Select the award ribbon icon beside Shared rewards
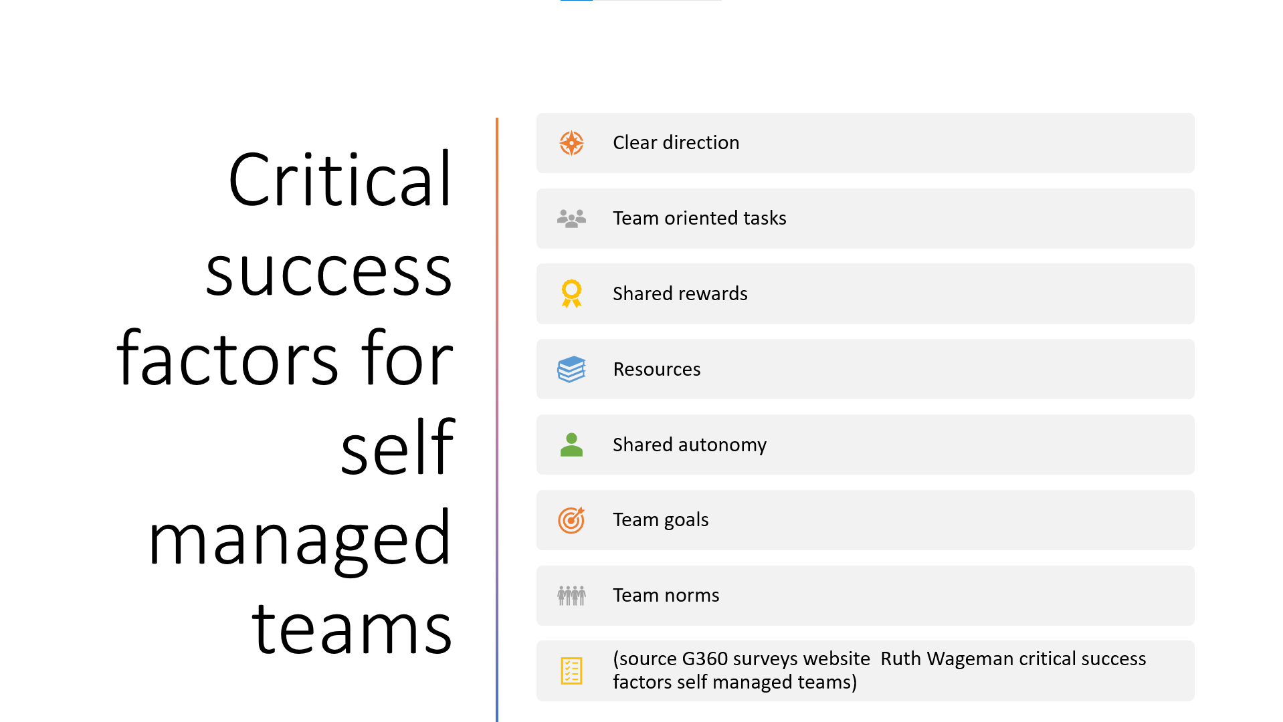 click(x=571, y=294)
